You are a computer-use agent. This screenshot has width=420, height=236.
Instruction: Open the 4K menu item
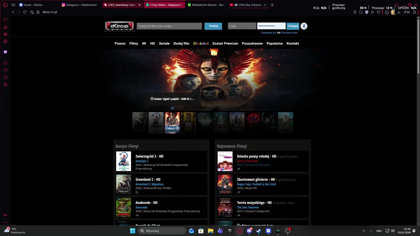click(x=144, y=43)
